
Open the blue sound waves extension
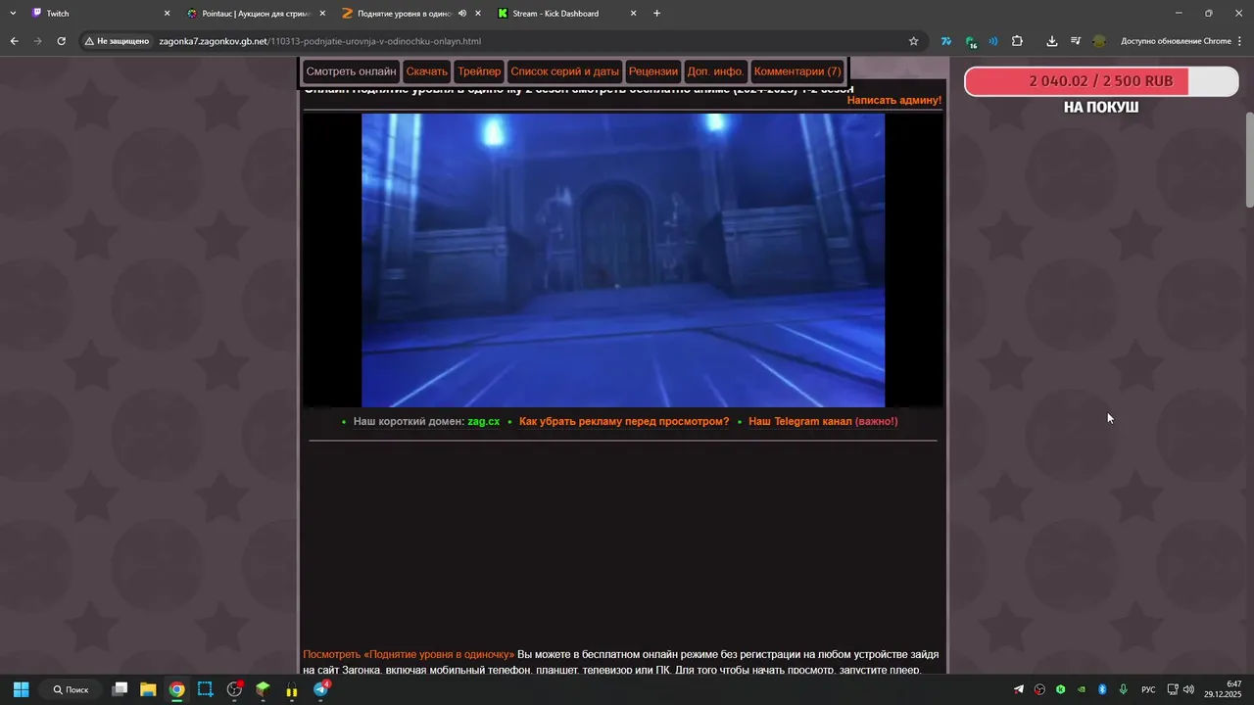pos(993,41)
